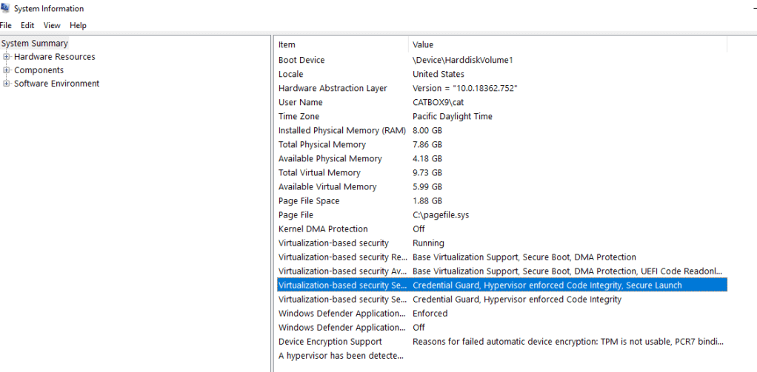Highlight the User Name row
This screenshot has width=757, height=372.
click(301, 102)
